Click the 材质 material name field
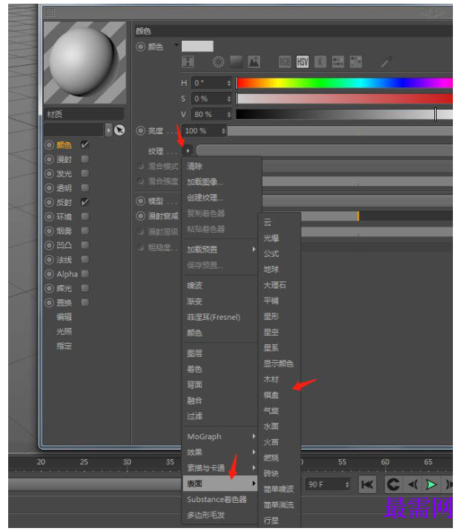The width and height of the screenshot is (467, 531). [x=84, y=114]
